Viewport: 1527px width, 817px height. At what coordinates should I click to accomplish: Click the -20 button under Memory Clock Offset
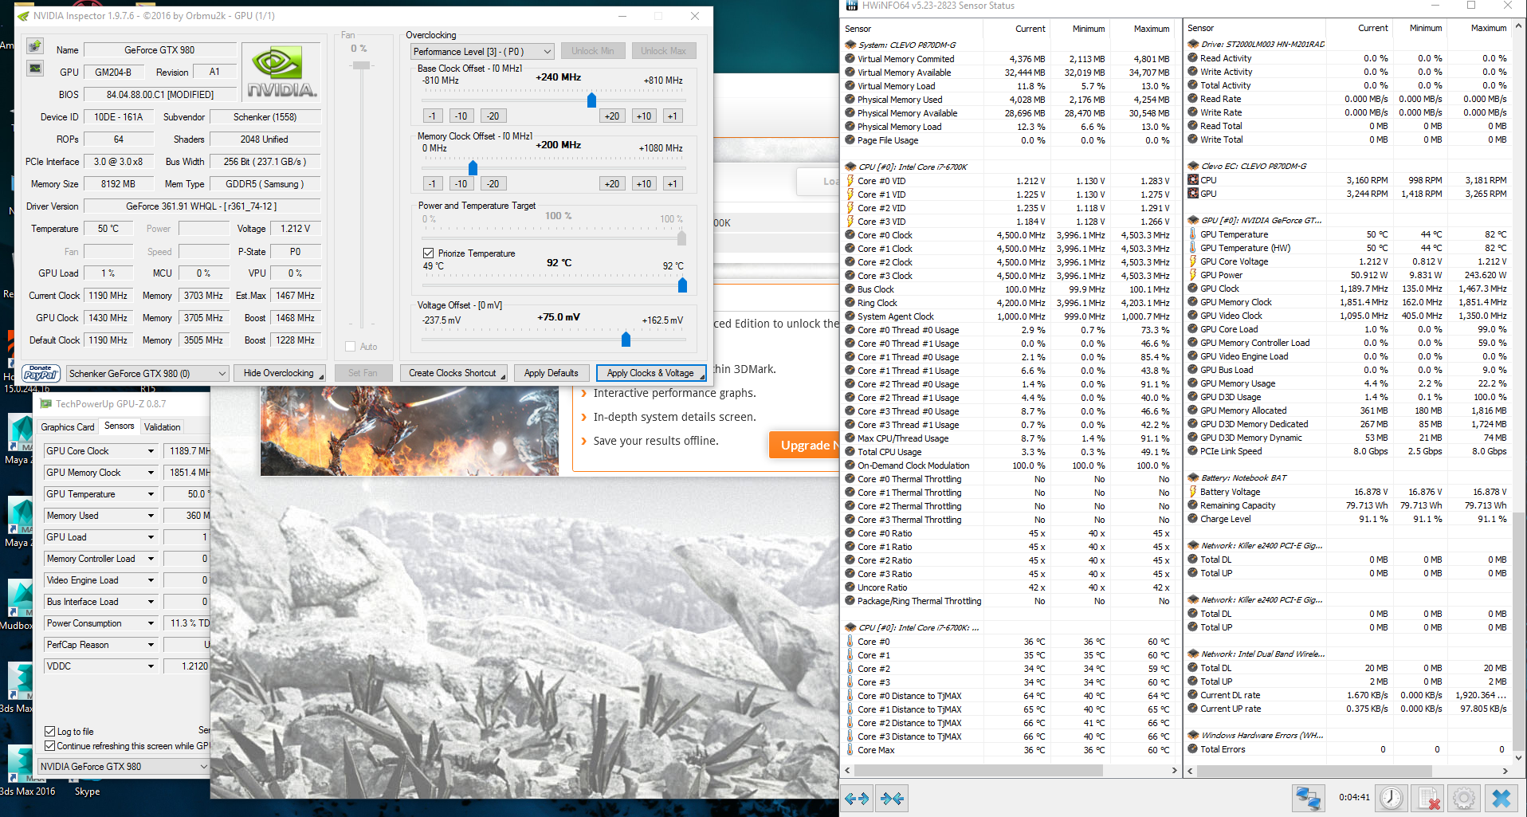(493, 184)
